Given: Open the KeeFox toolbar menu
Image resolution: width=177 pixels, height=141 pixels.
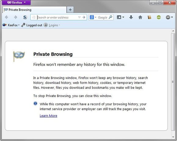Looking at the screenshot, I should tap(11, 25).
